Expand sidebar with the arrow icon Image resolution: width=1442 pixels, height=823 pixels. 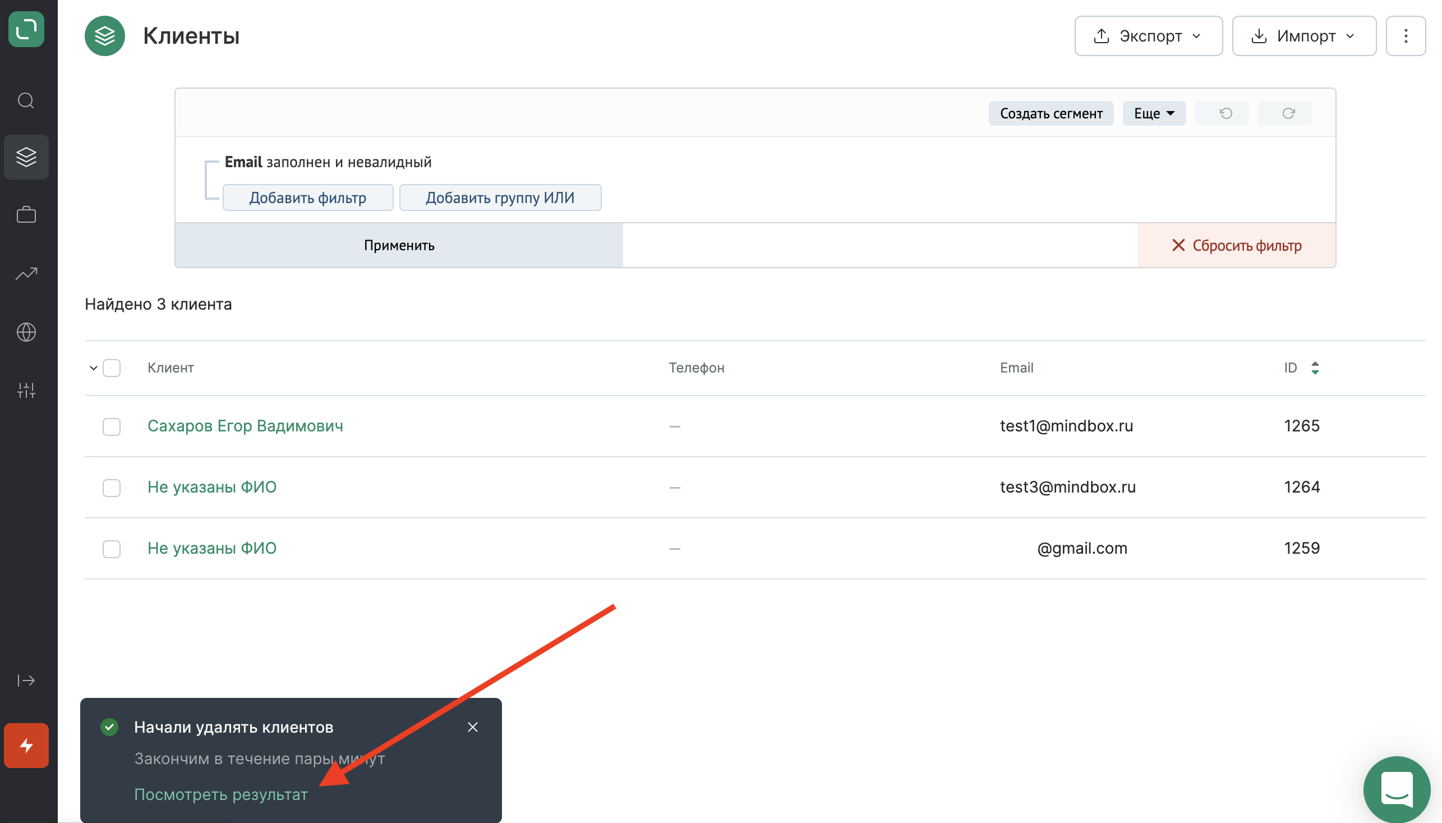[26, 681]
